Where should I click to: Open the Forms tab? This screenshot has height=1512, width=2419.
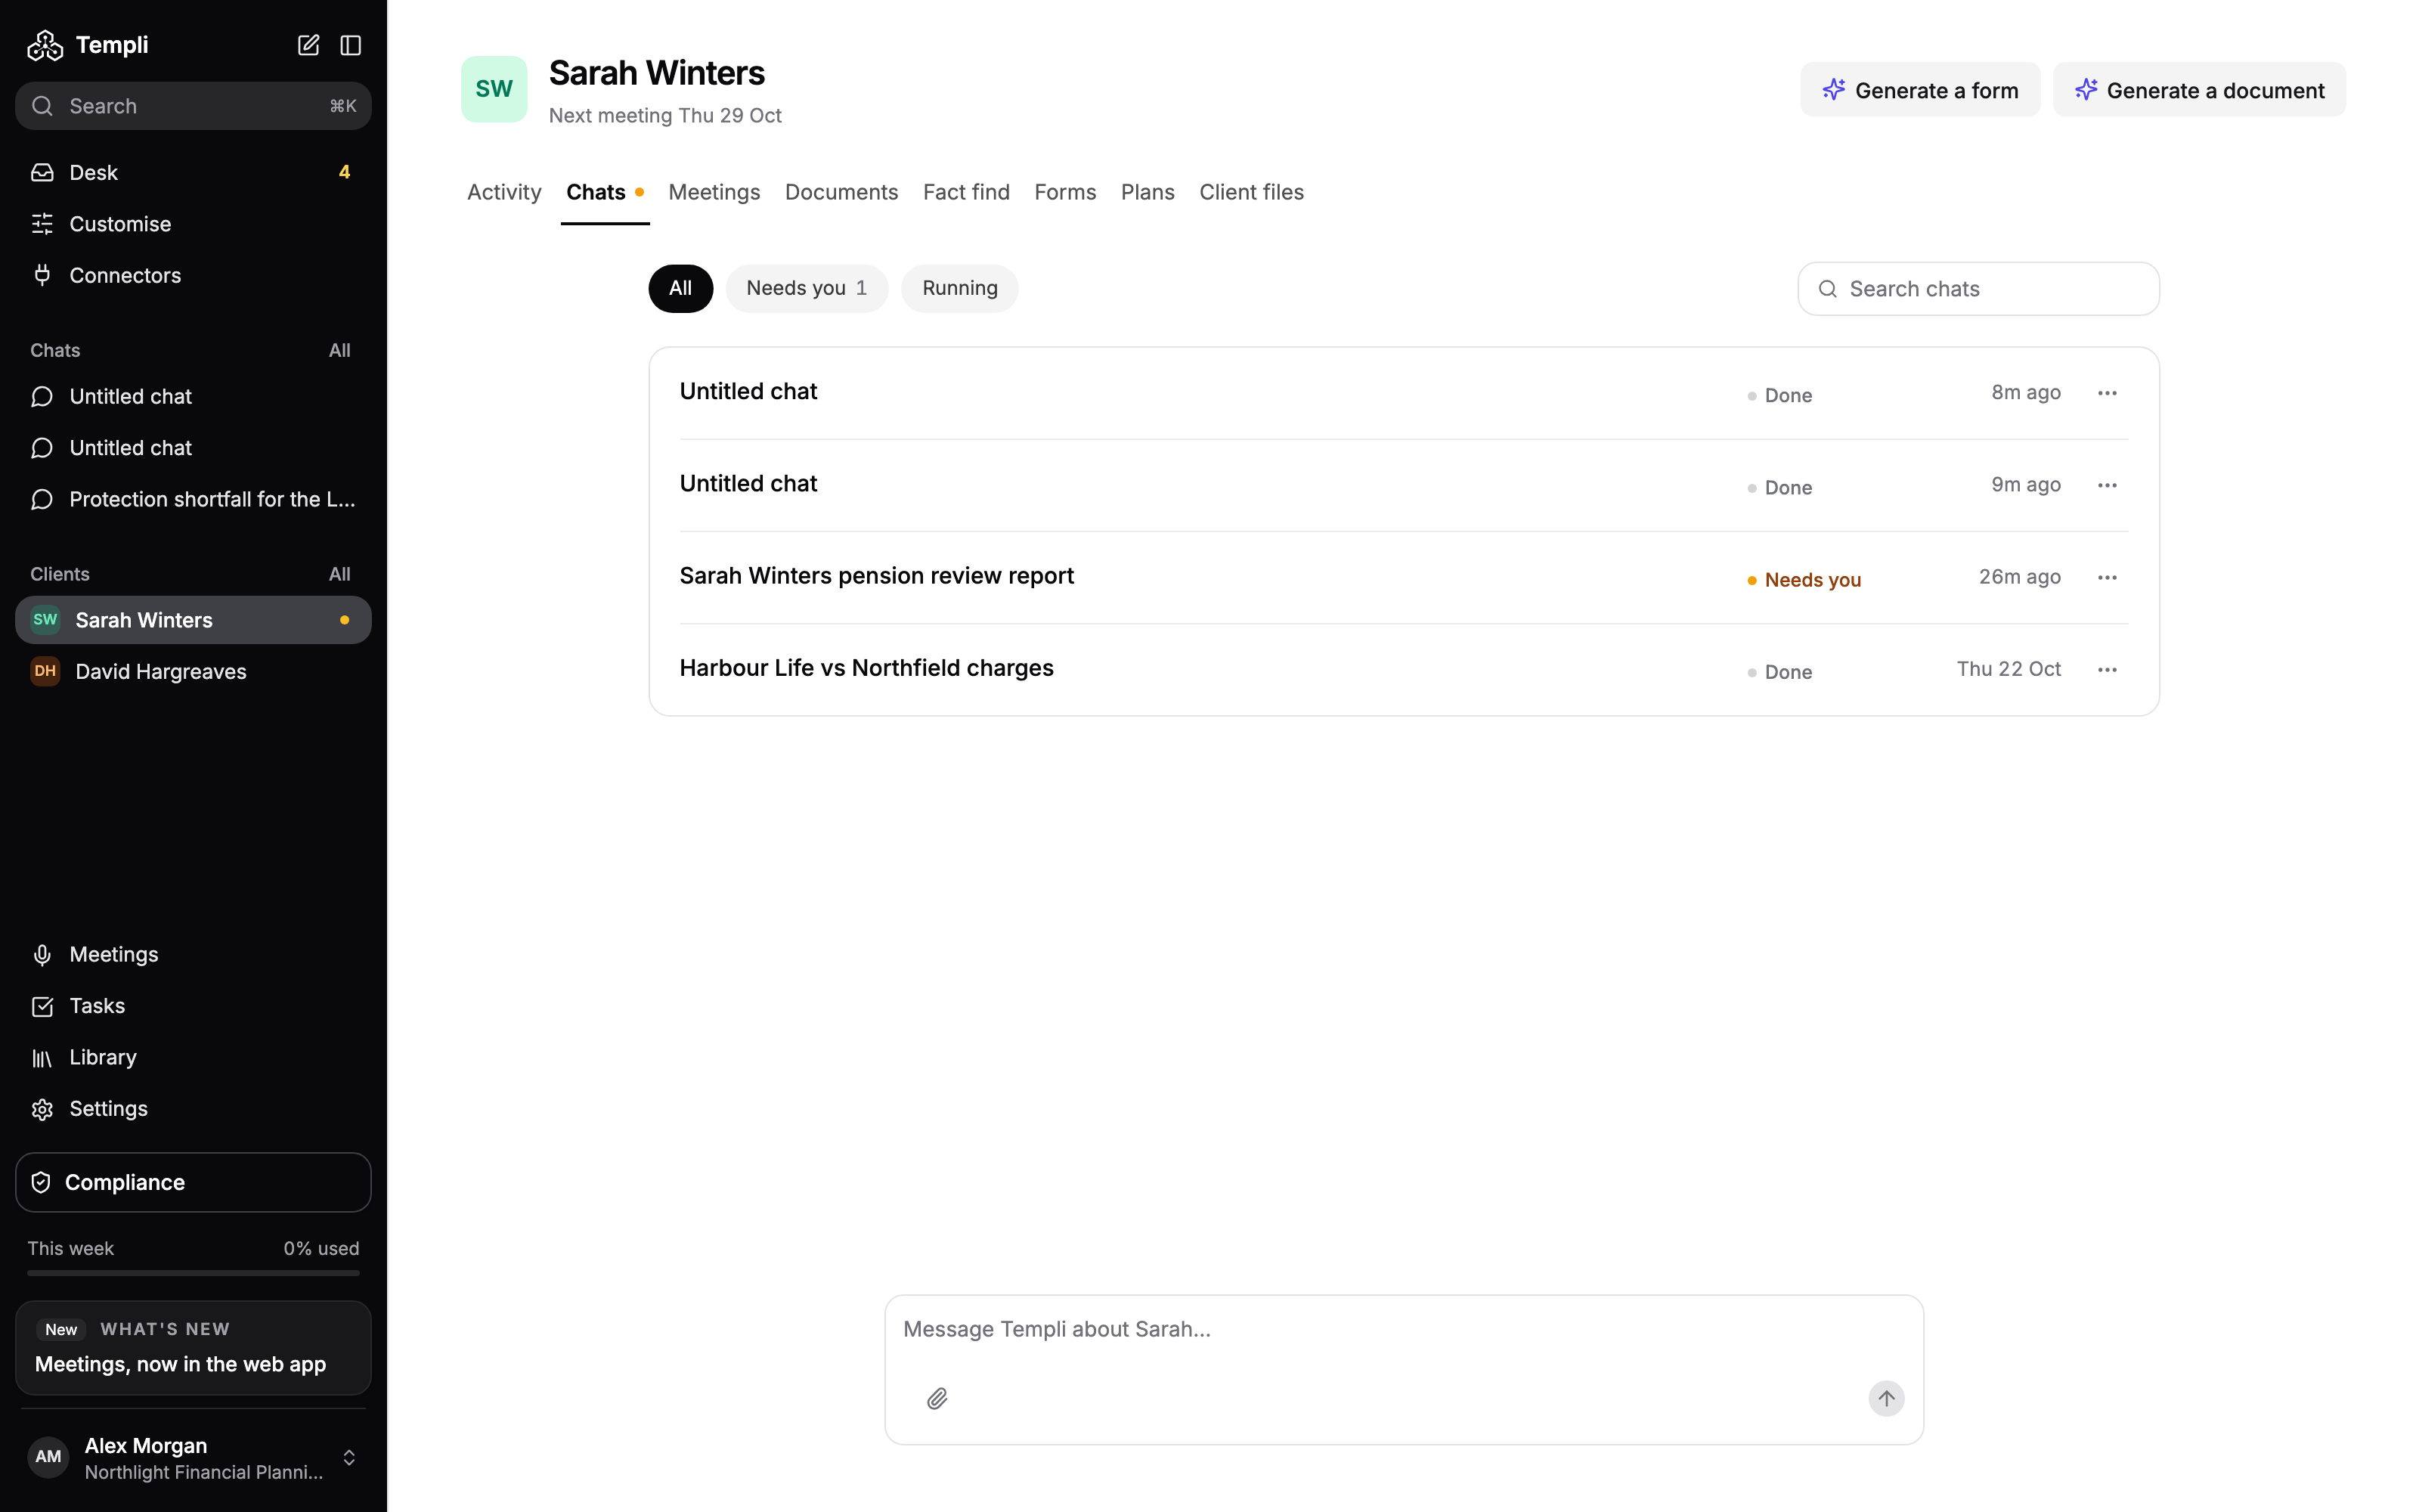coord(1064,192)
